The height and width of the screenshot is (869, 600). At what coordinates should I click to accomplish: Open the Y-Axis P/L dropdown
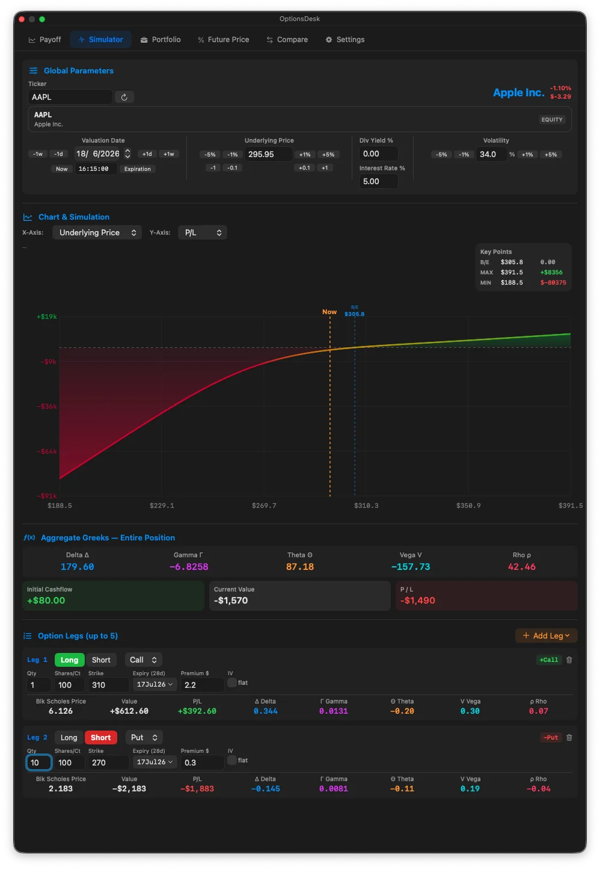pos(202,232)
